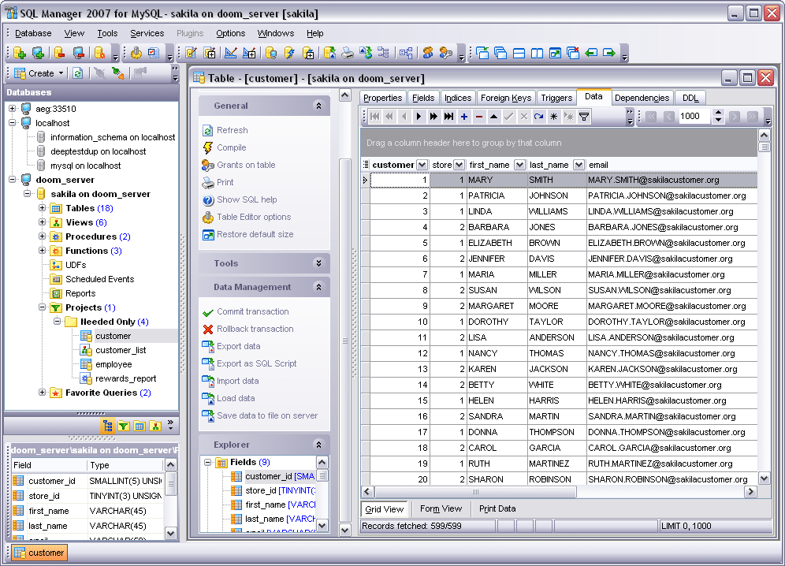Expand the Functions (3) tree node
Viewport: 785px width, 566px height.
point(43,251)
